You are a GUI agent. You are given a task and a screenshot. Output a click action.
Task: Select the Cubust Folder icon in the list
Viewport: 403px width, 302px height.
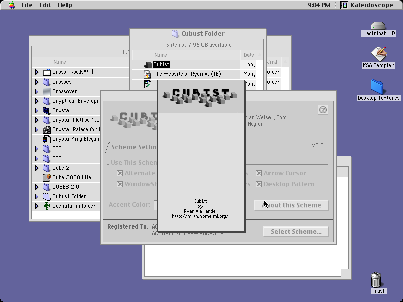click(x=46, y=196)
